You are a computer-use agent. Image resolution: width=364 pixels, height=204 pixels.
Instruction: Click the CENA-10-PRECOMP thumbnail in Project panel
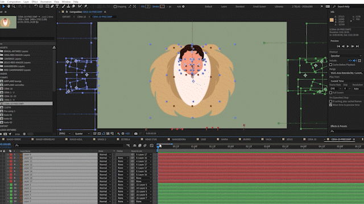[8, 22]
